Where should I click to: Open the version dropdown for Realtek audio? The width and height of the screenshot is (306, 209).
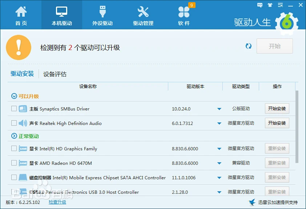point(219,123)
